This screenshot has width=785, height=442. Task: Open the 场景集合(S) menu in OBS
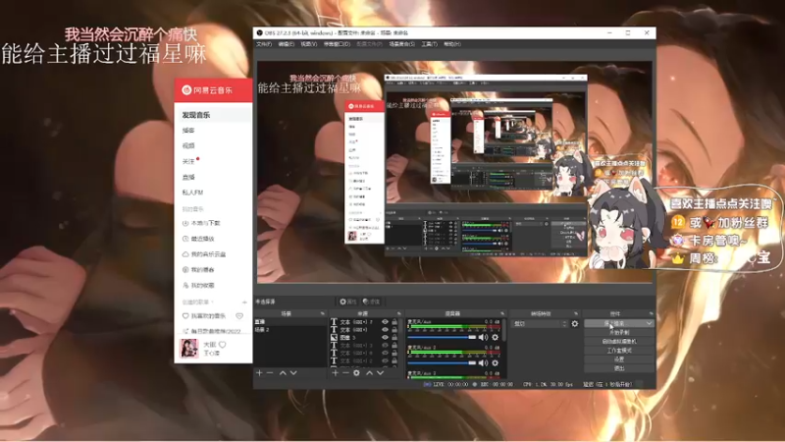[x=402, y=44]
